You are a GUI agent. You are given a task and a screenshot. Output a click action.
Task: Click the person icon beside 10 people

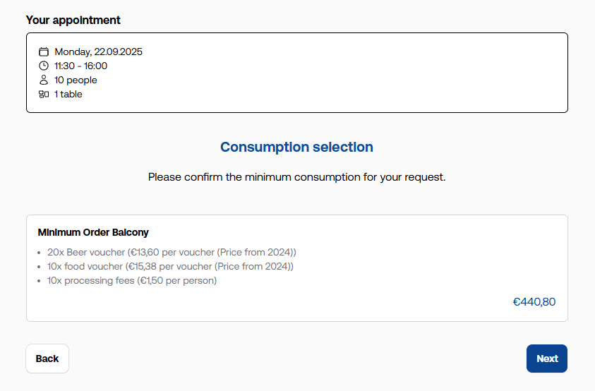point(44,80)
